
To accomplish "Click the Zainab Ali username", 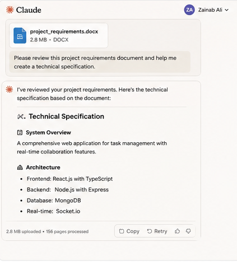I will (x=210, y=10).
